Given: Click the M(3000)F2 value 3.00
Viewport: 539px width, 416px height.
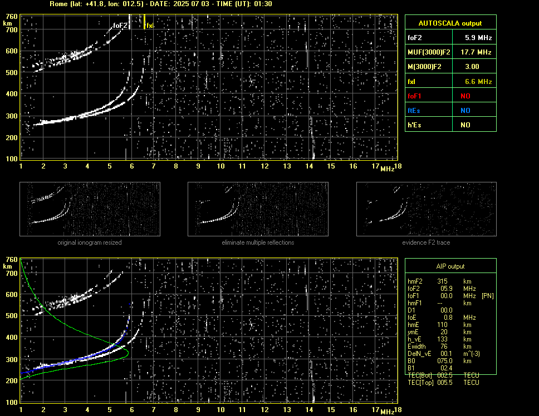Looking at the screenshot, I should click(472, 67).
